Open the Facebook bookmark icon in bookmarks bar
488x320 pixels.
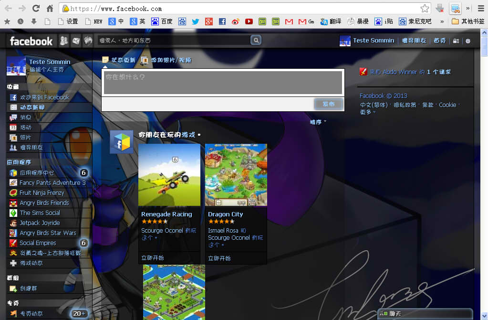click(222, 21)
